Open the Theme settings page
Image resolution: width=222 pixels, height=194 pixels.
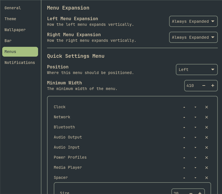click(x=20, y=19)
